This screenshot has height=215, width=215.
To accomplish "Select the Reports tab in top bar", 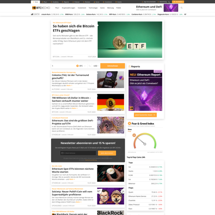I will (x=65, y=2).
